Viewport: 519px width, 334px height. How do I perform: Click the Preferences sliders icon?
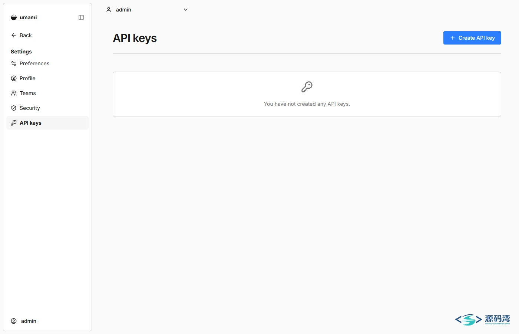coord(14,63)
